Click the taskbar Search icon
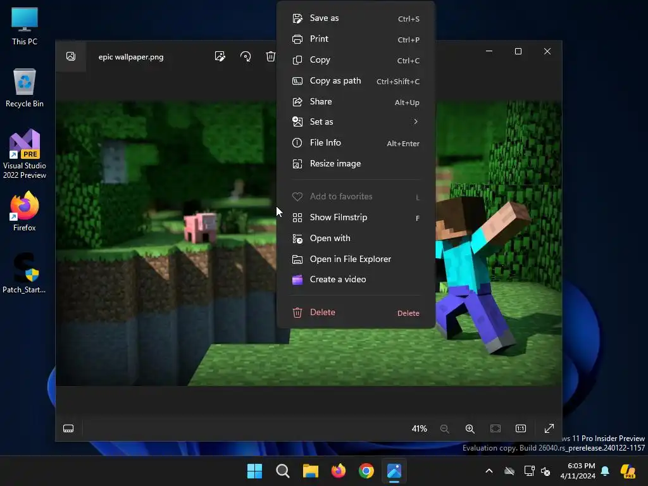Screen dimensions: 648x486 (x=283, y=471)
